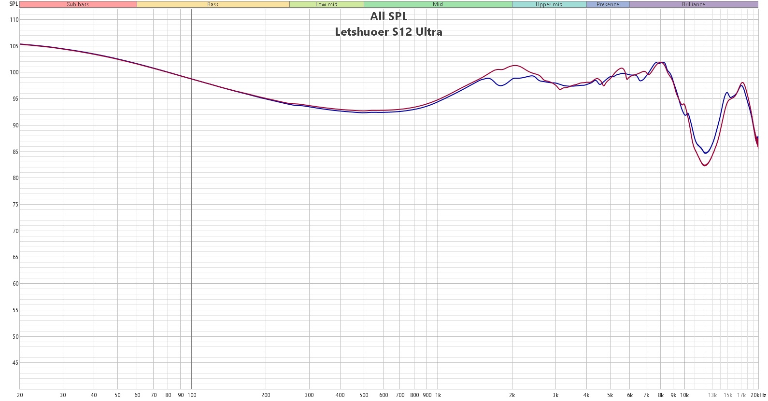Screen dimensions: 768x401
Task: Select the 1k frequency axis label
Action: (x=438, y=395)
